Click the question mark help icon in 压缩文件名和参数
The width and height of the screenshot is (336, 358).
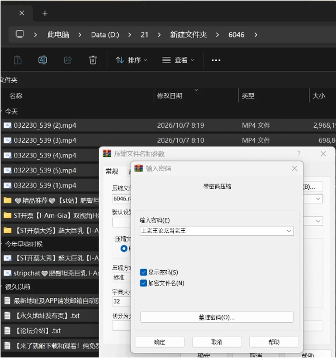click(299, 154)
